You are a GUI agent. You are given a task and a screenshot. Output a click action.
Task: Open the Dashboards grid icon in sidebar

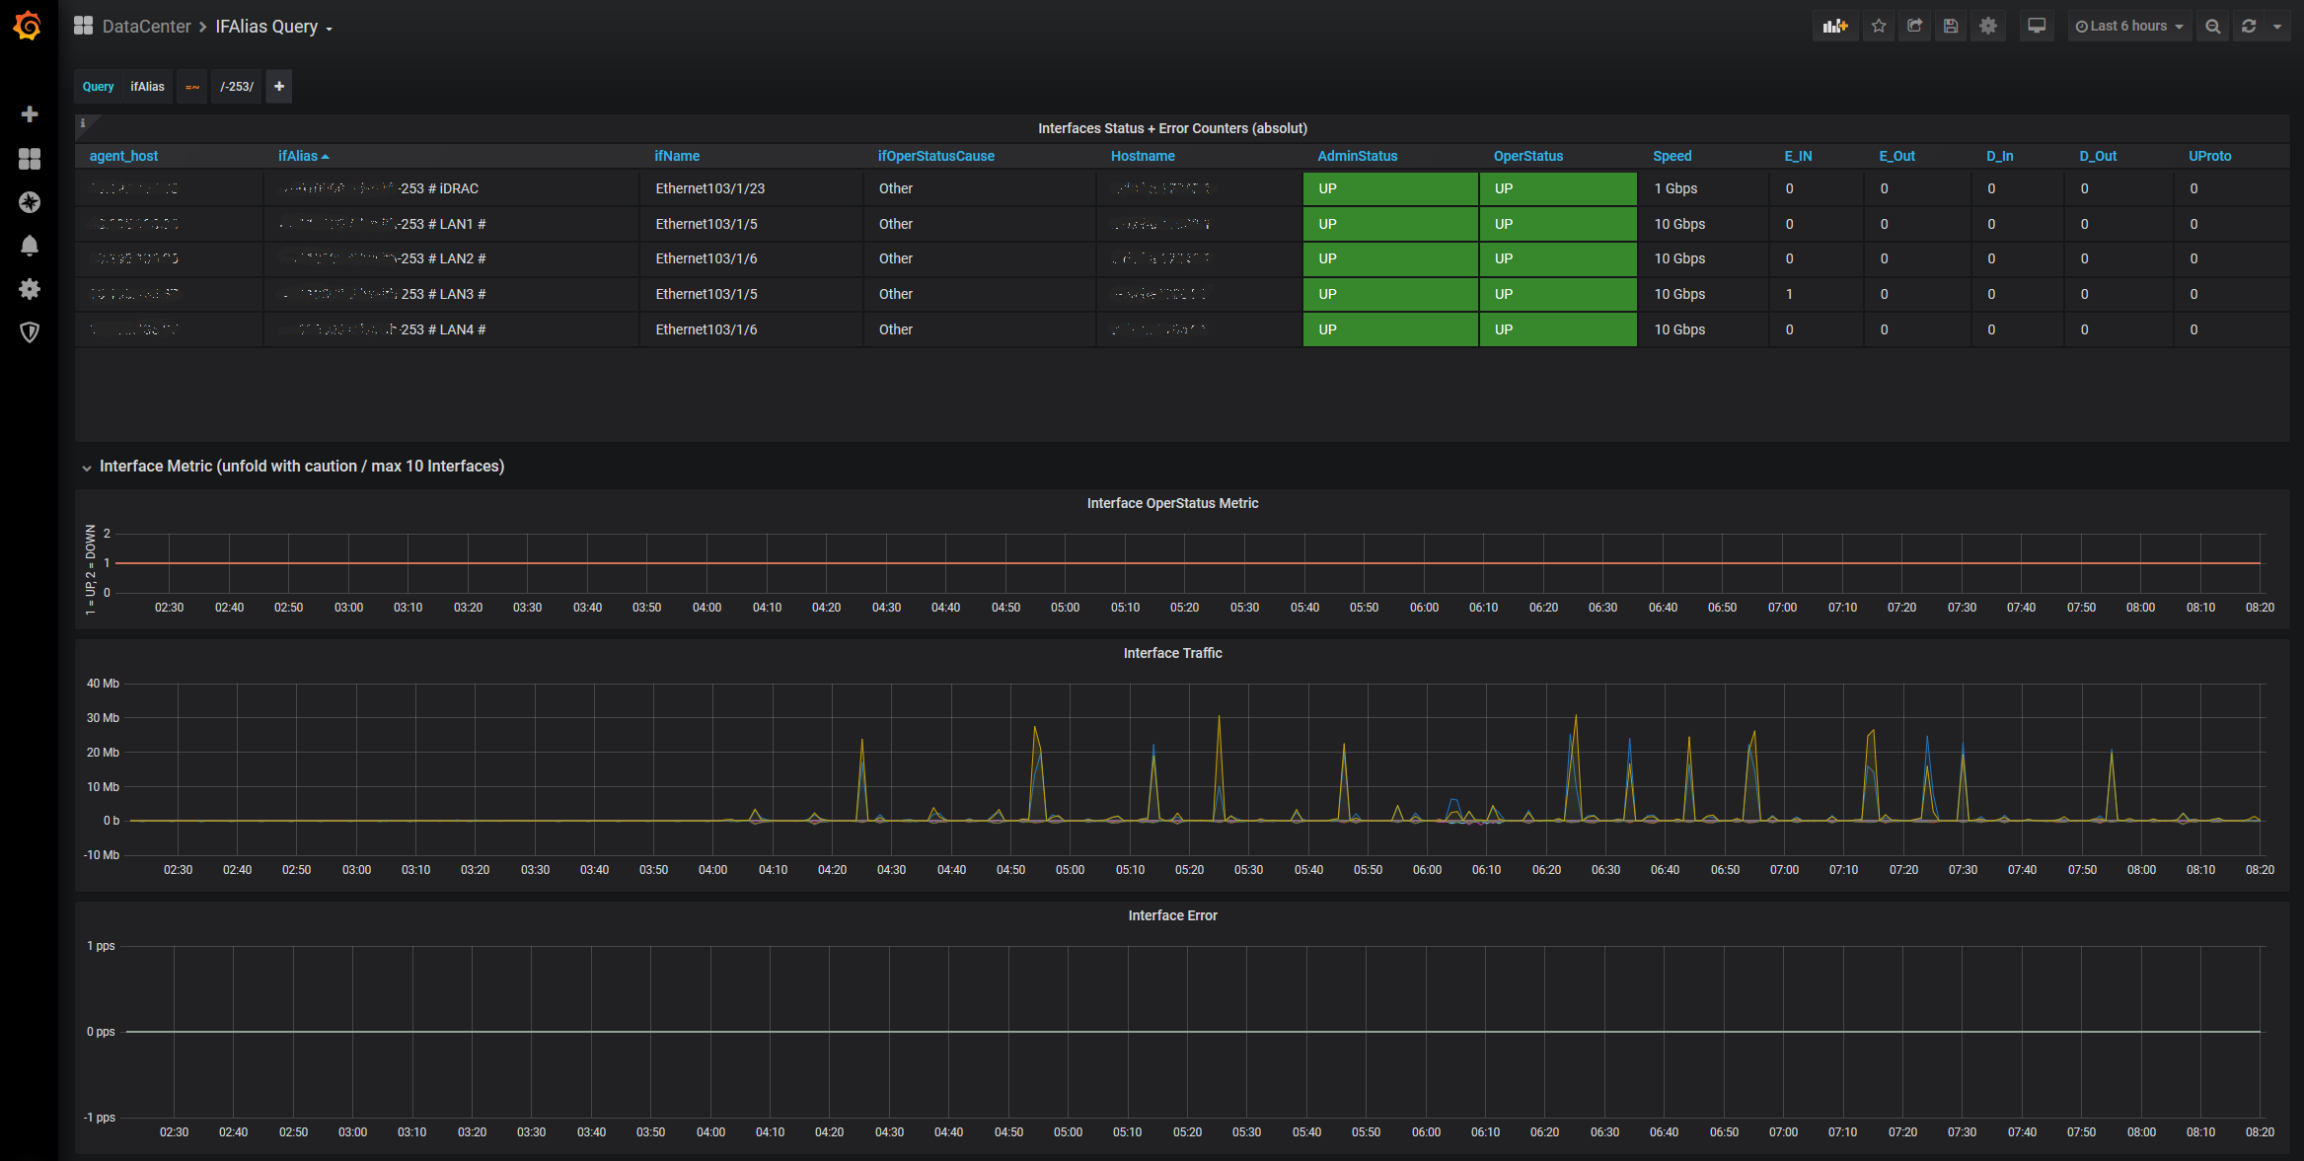pos(30,159)
